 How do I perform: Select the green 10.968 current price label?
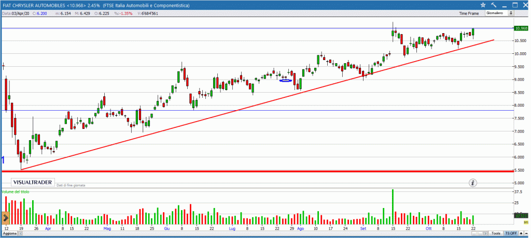click(x=521, y=28)
